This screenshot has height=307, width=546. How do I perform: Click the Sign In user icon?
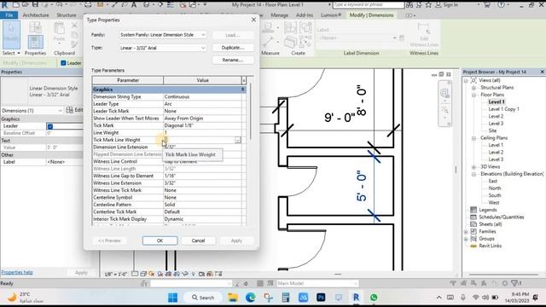[x=438, y=5]
